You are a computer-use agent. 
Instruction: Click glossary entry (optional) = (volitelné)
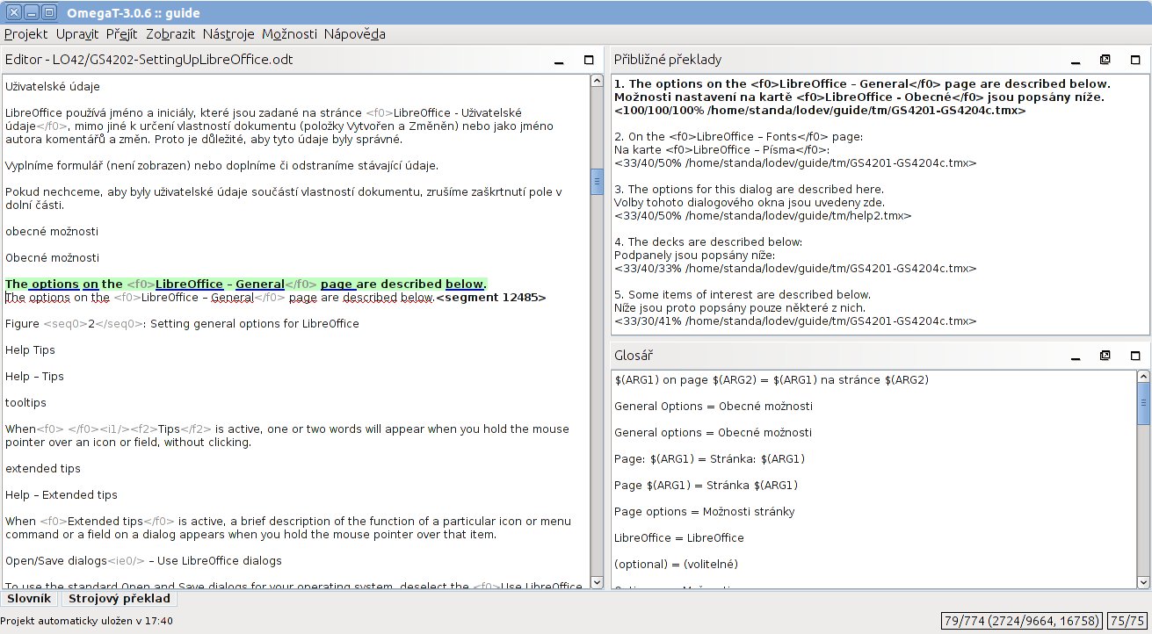click(677, 564)
